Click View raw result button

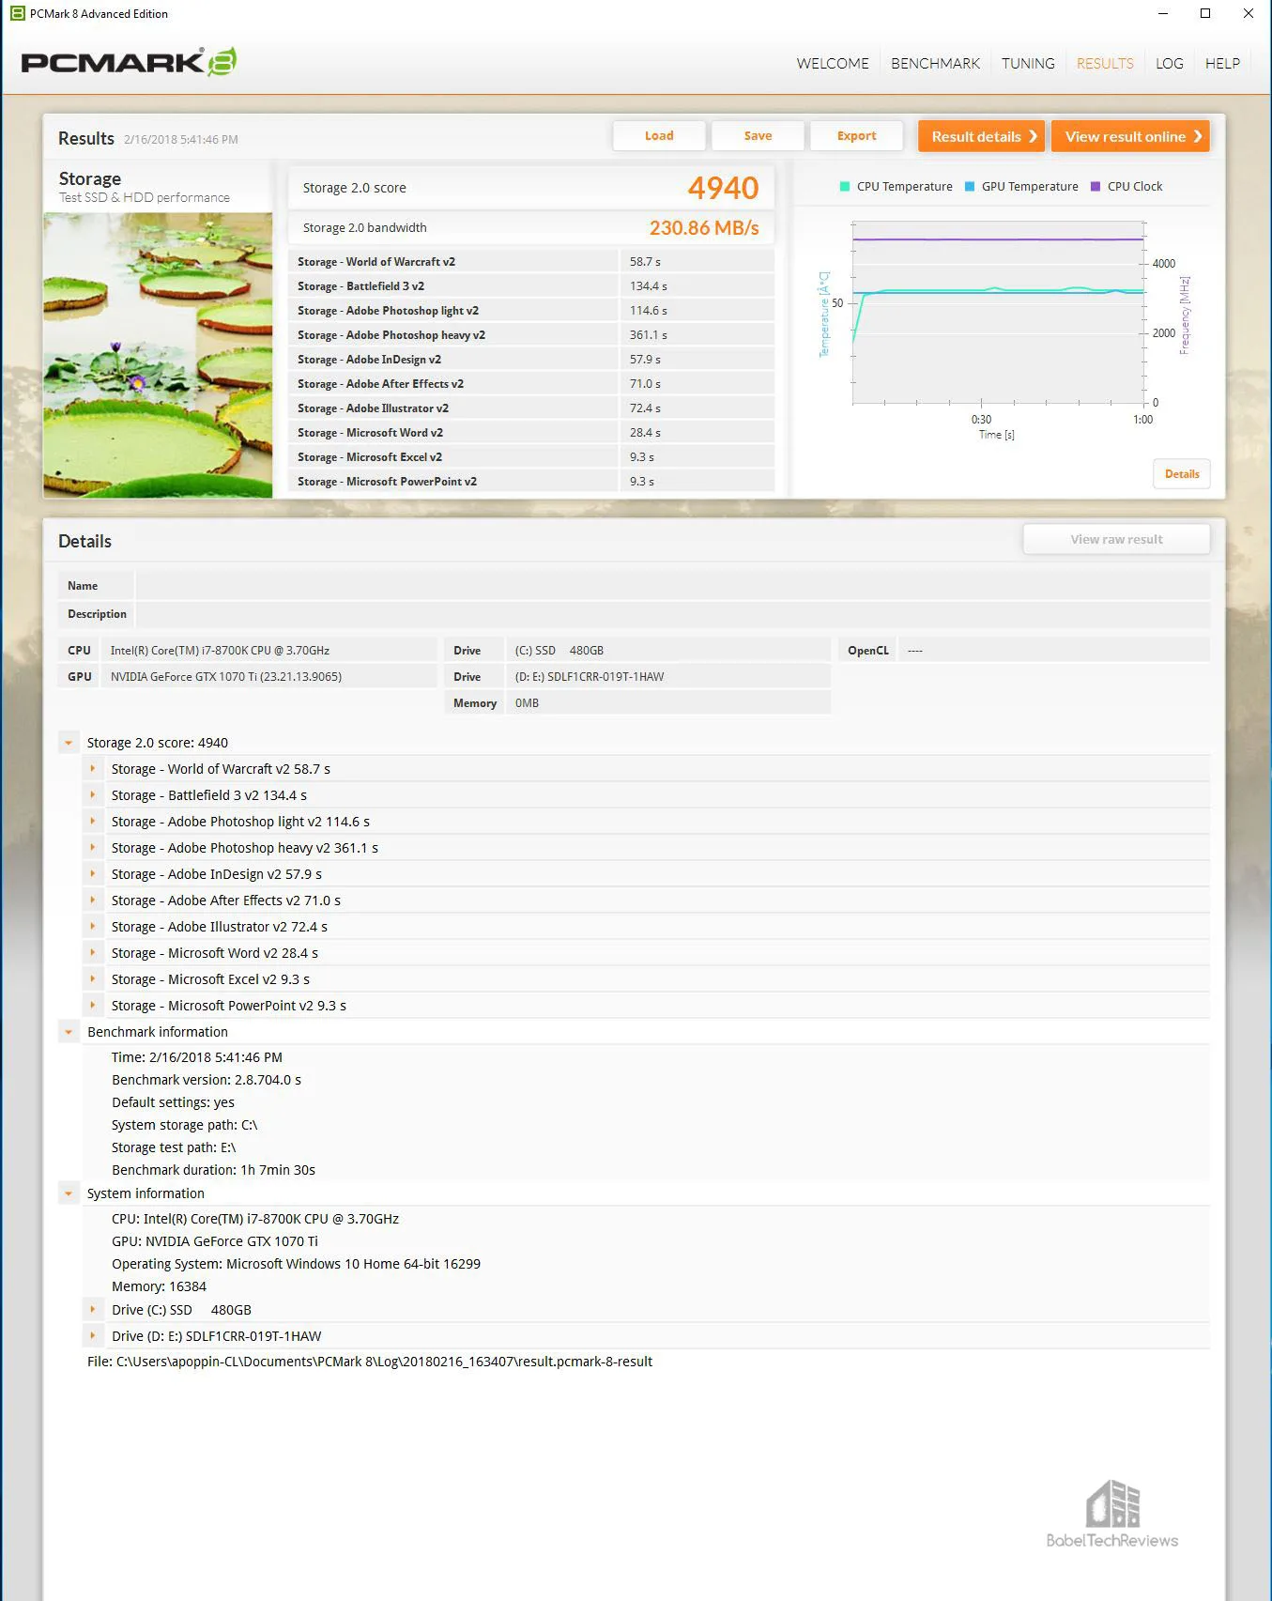[x=1116, y=539]
